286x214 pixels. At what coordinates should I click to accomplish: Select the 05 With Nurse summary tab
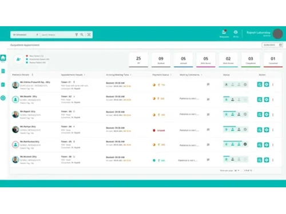click(x=206, y=60)
